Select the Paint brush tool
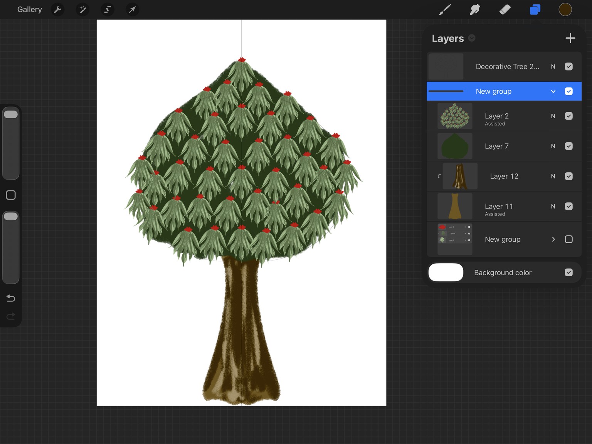Viewport: 592px width, 444px height. tap(445, 10)
